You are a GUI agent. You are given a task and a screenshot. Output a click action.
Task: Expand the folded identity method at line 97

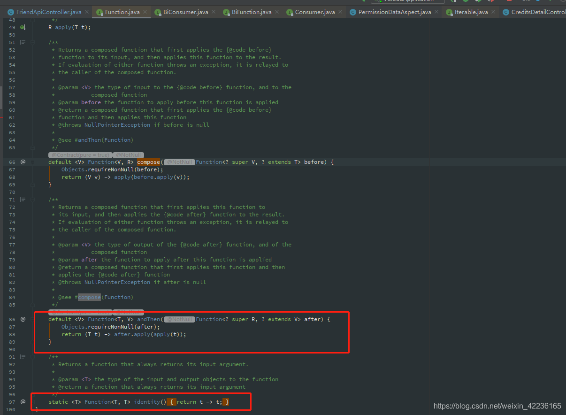tap(33, 402)
